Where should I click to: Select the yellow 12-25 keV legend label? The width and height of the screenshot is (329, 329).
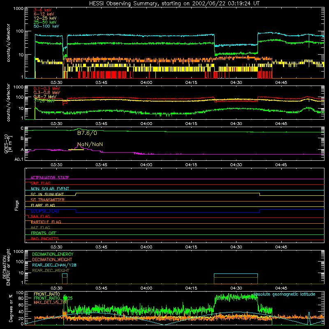coord(45,18)
